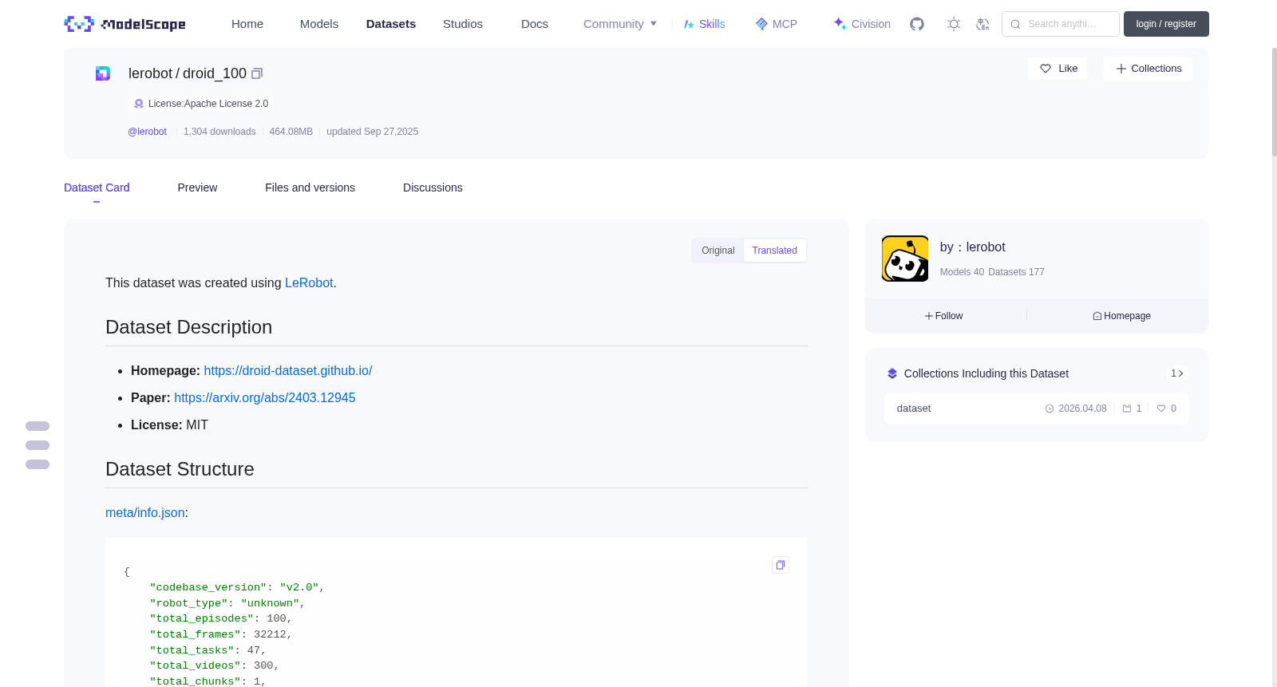
Task: Visit the lerobot Homepage
Action: (1121, 316)
